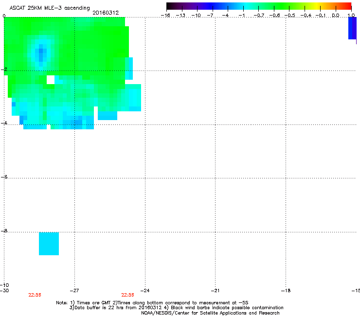Click the -0.6 color bar label
This screenshot has width=360, height=316.
[x=274, y=16]
